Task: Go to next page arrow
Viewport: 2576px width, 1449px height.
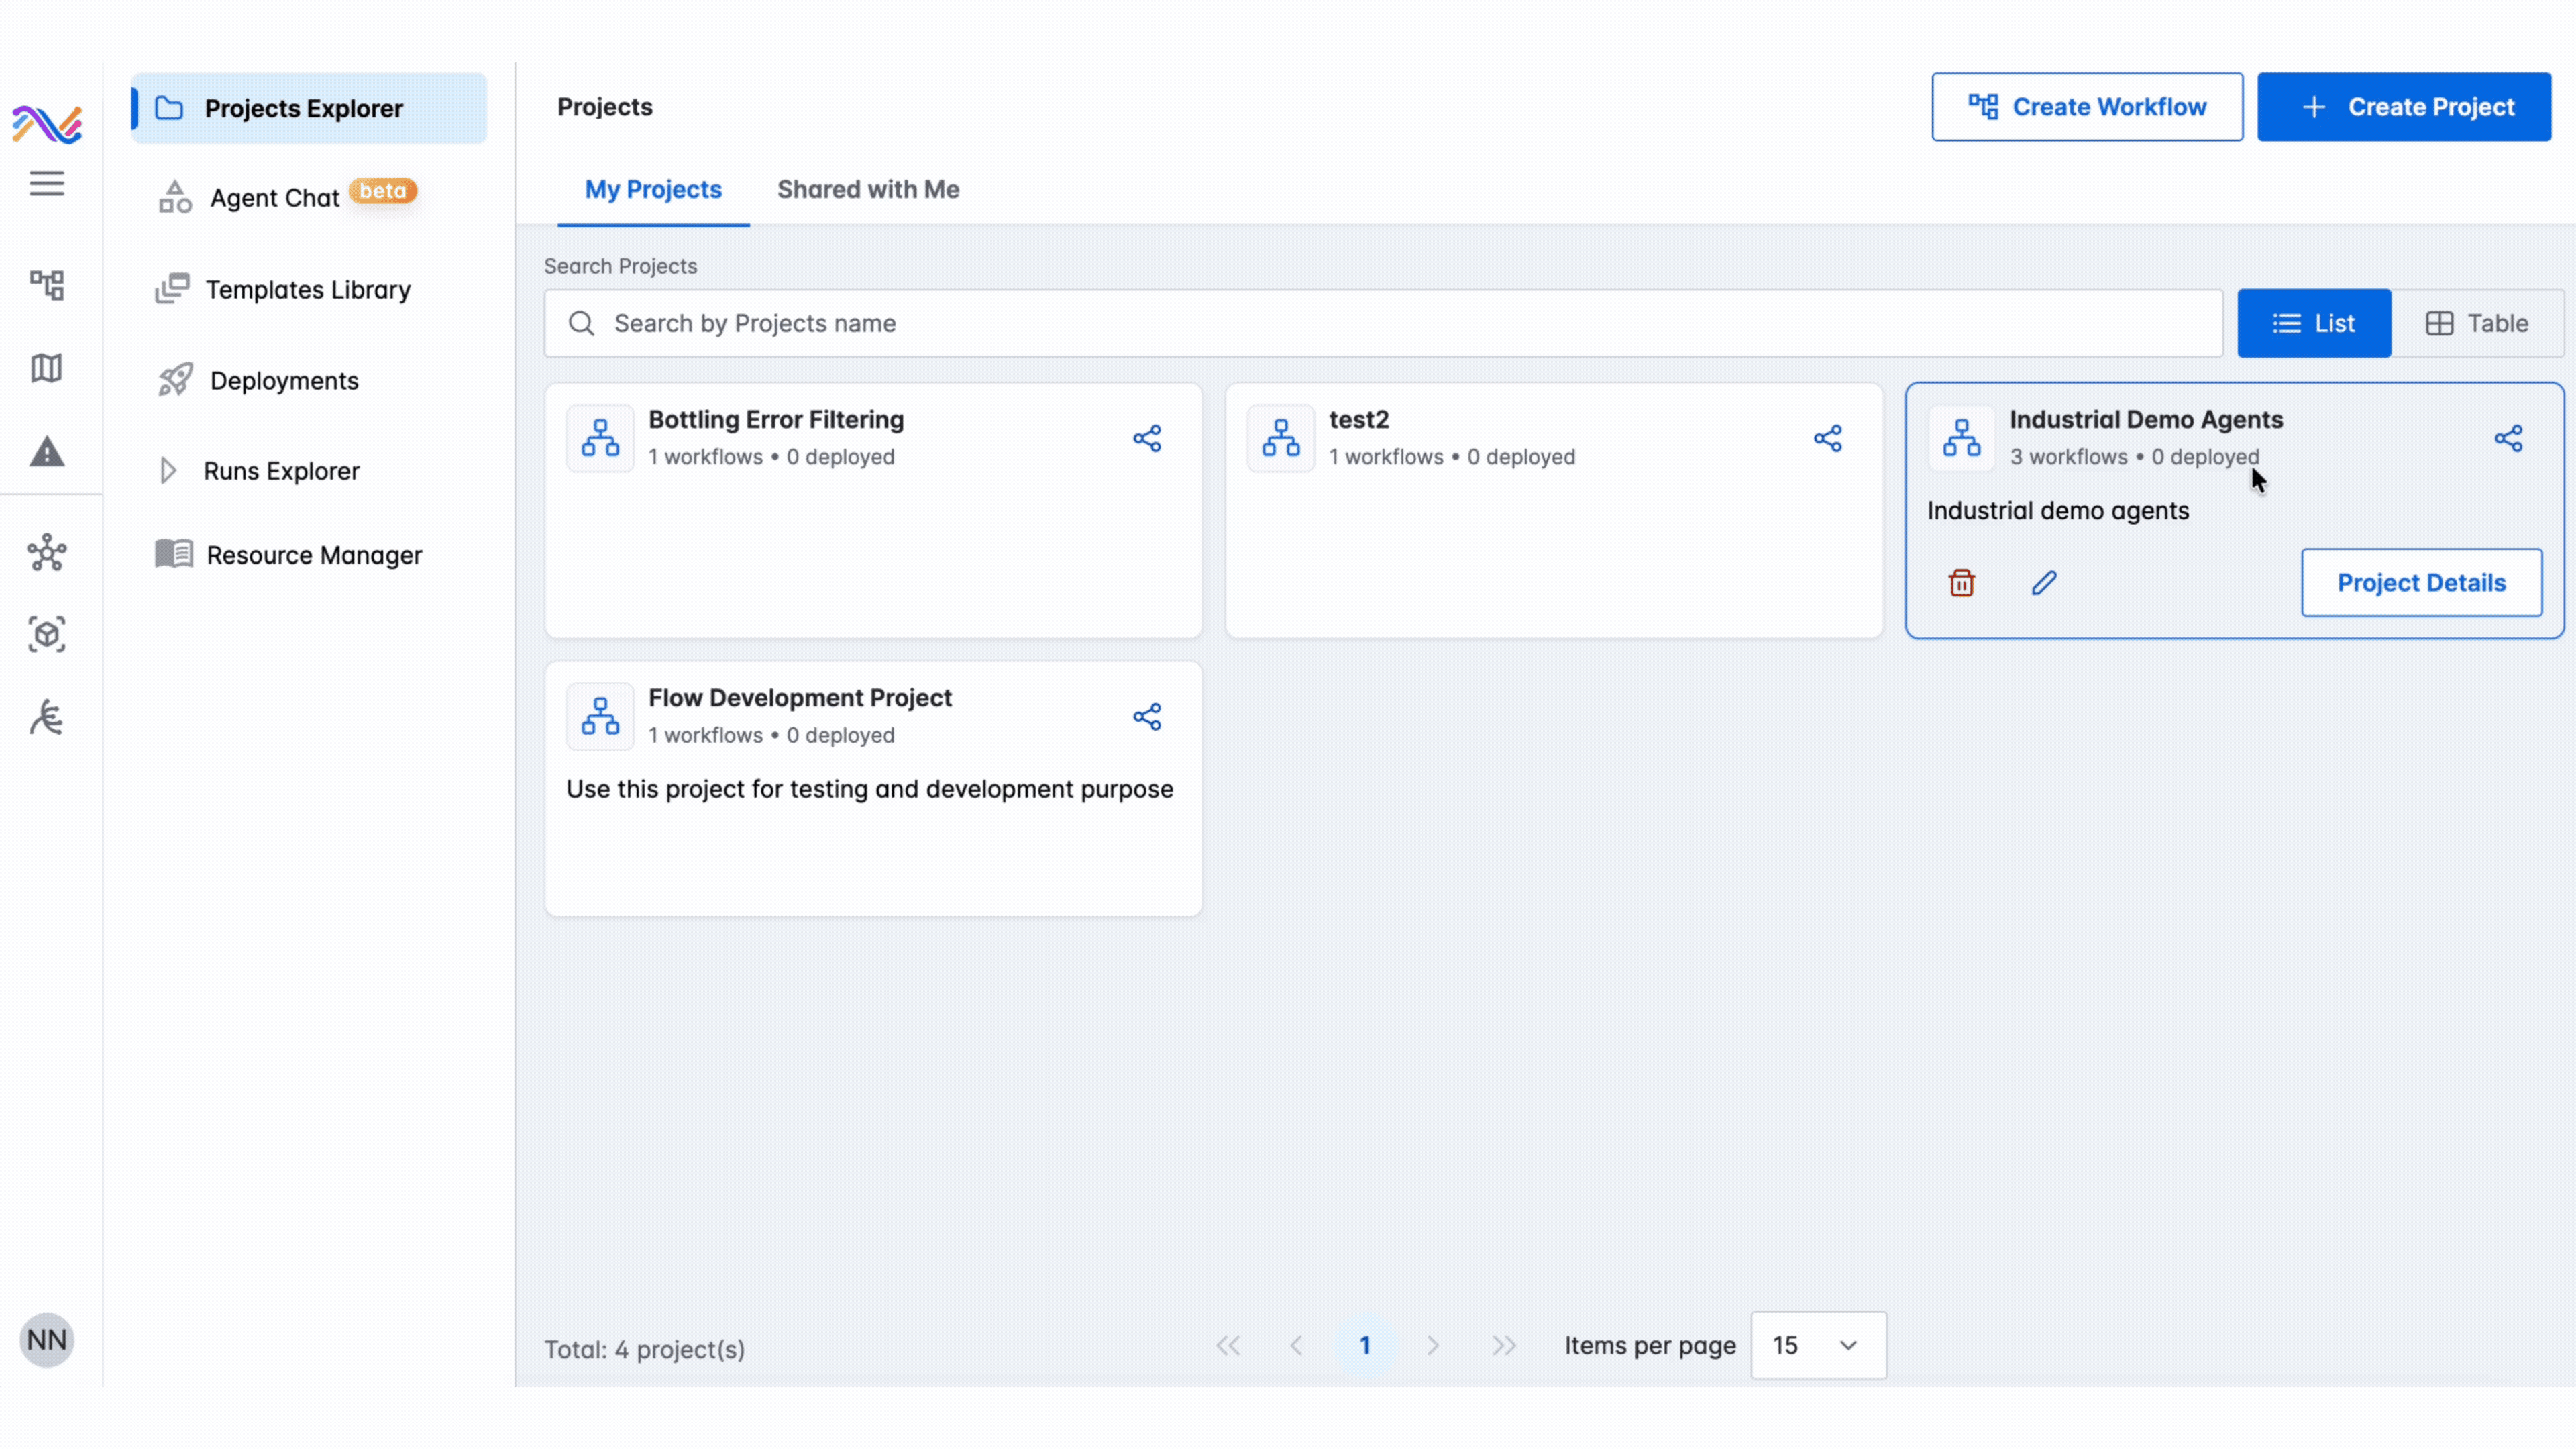Action: [x=1432, y=1346]
